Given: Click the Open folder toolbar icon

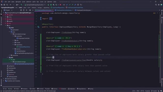Looking at the screenshot, I should pos(2,5).
